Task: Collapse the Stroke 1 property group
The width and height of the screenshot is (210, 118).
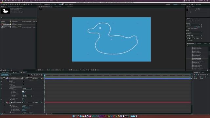Action: (9, 88)
